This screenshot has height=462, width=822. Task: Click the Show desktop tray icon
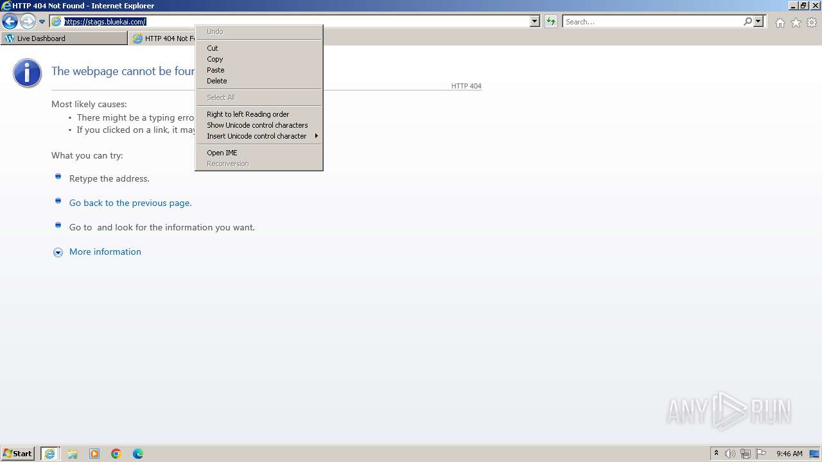[814, 454]
